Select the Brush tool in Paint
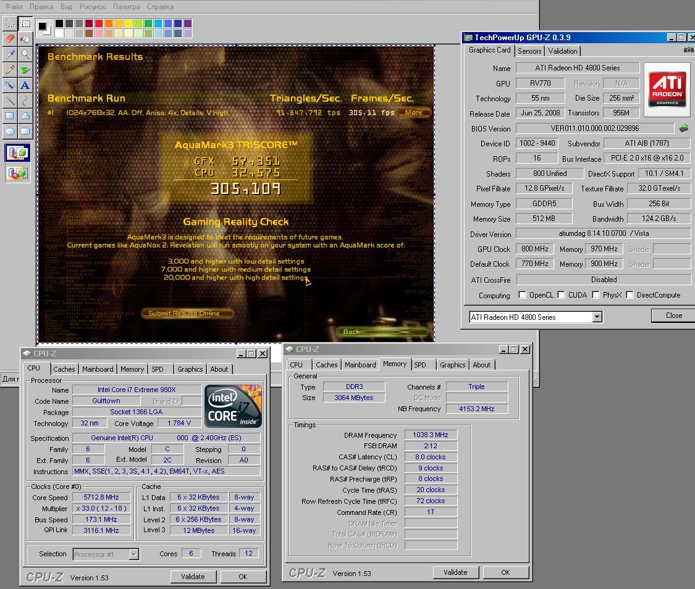 pyautogui.click(x=26, y=70)
